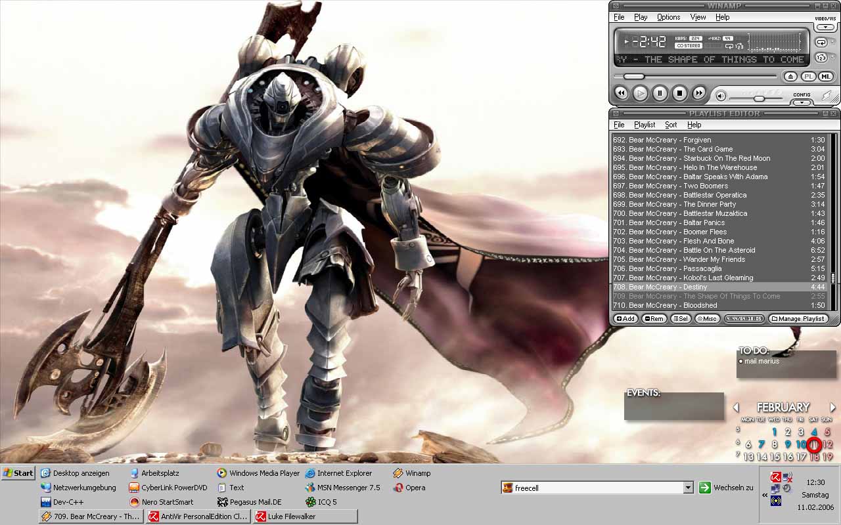Click the freecell address input field

(597, 488)
